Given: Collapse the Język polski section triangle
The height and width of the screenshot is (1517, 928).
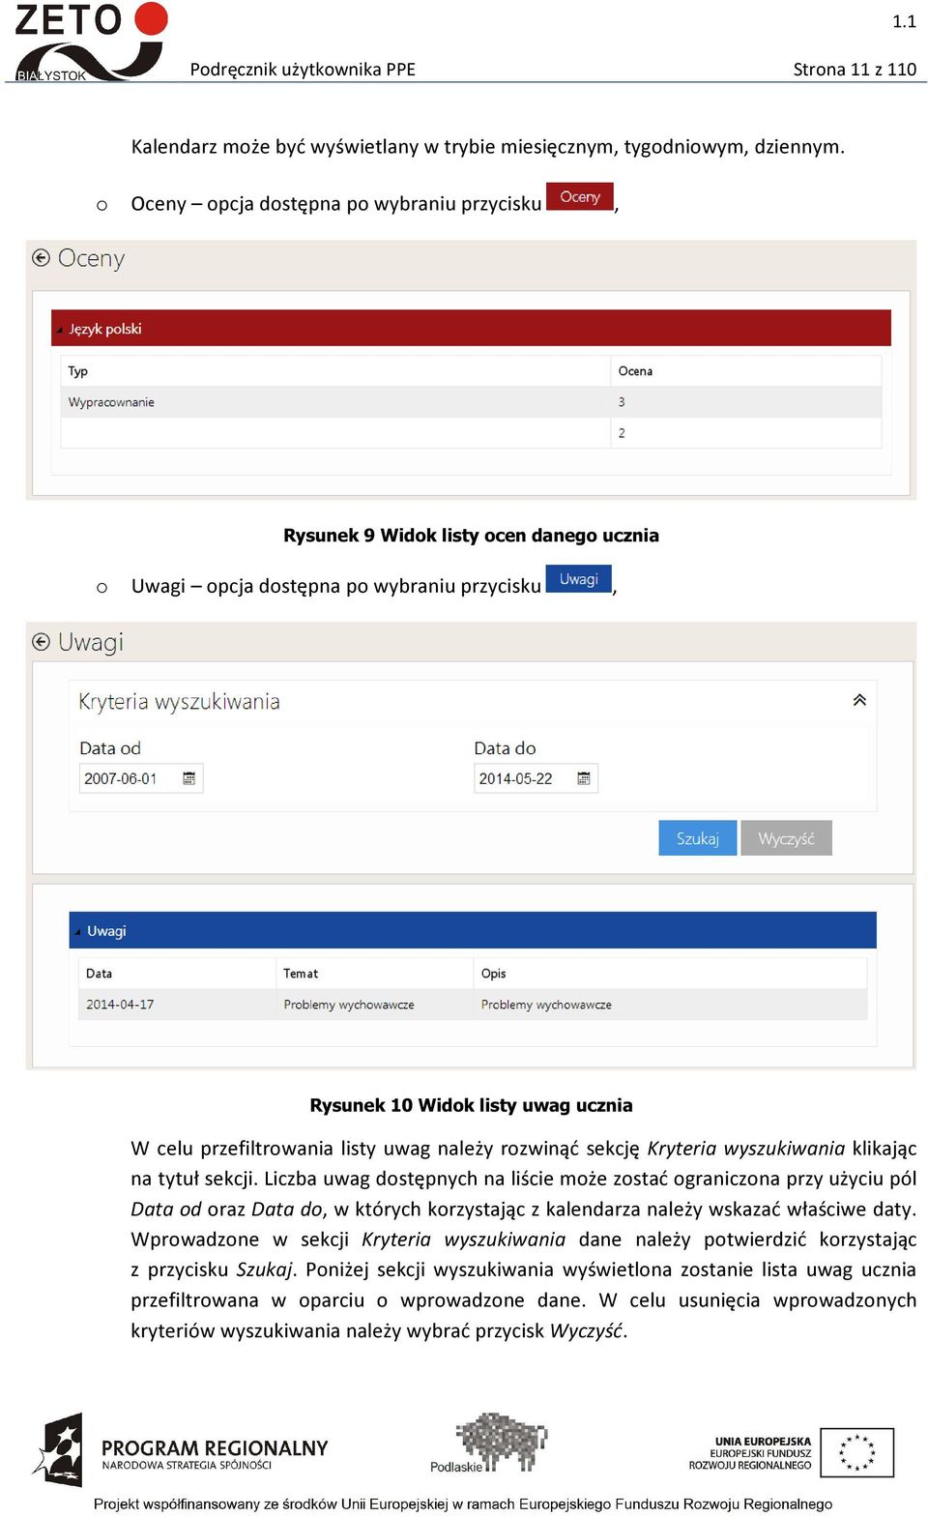Looking at the screenshot, I should [x=60, y=331].
